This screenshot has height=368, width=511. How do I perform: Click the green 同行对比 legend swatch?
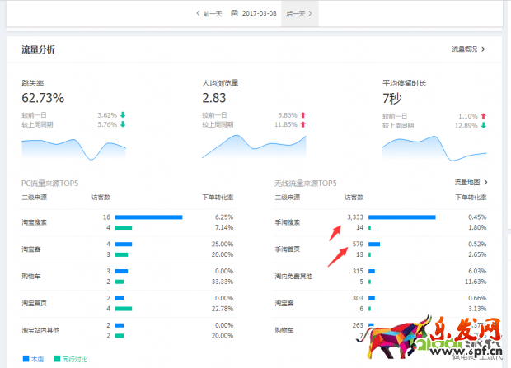57,359
